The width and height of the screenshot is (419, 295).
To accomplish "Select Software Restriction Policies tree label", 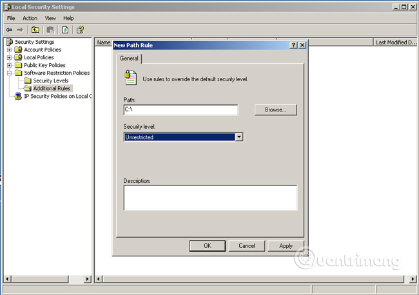I will (x=57, y=73).
